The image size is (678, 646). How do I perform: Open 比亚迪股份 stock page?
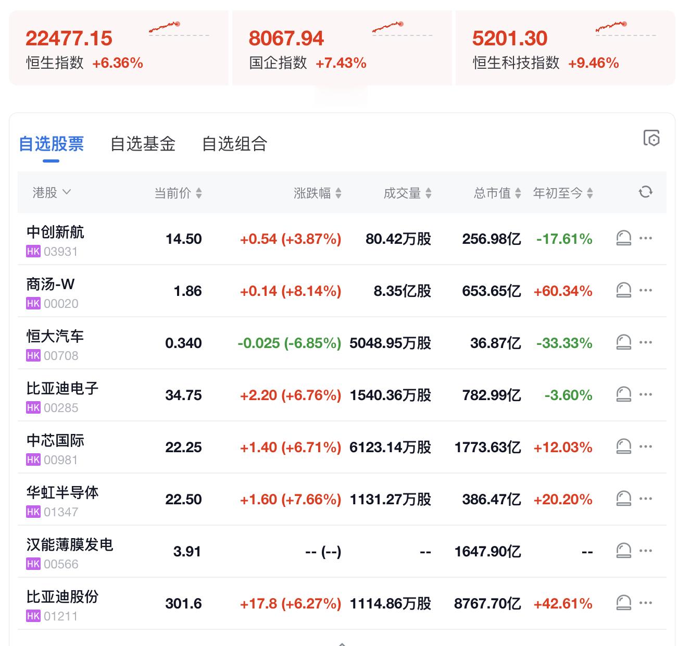(62, 597)
